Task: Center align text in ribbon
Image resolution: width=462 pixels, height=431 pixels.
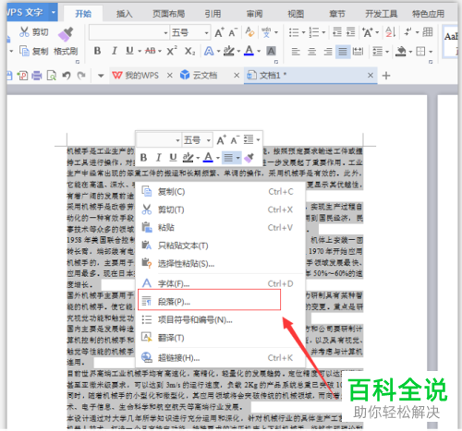Action: click(311, 51)
